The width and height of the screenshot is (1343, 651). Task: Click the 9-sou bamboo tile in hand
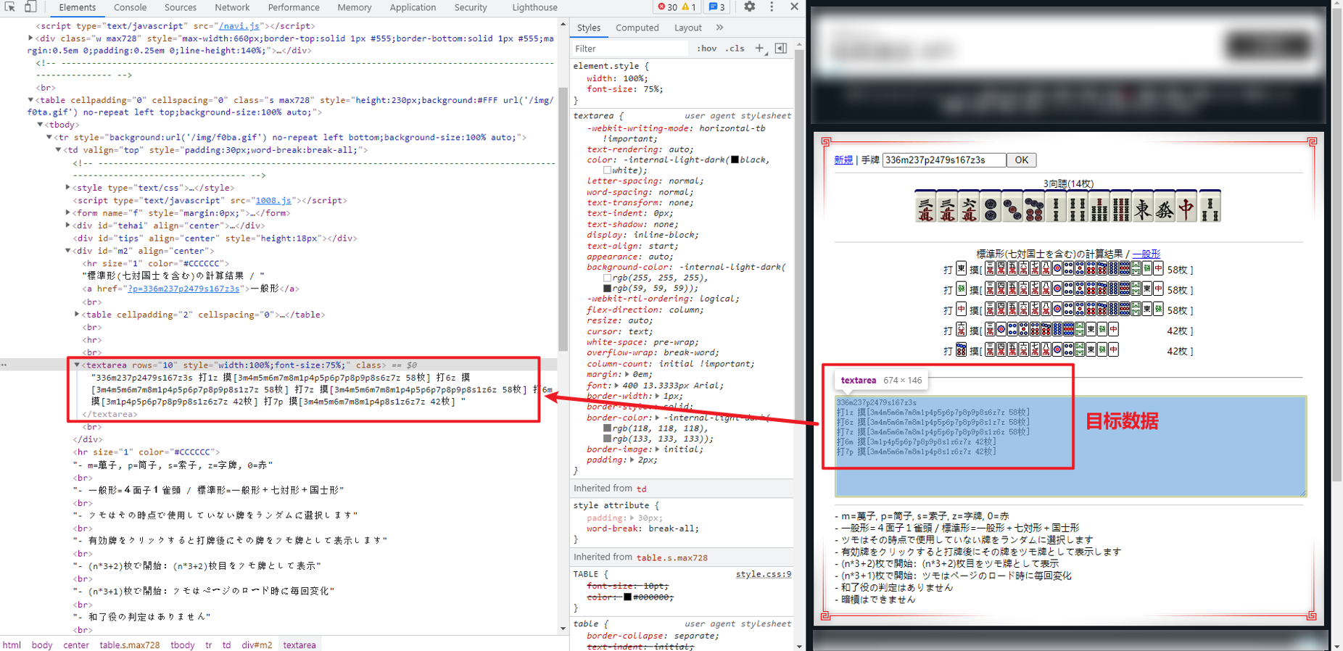tap(1121, 207)
